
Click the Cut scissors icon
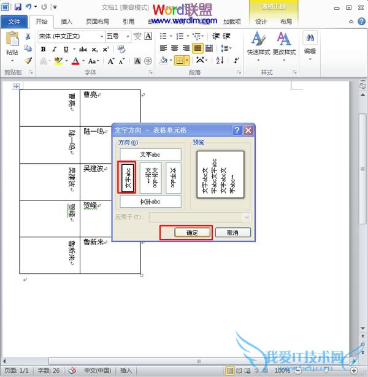point(28,36)
